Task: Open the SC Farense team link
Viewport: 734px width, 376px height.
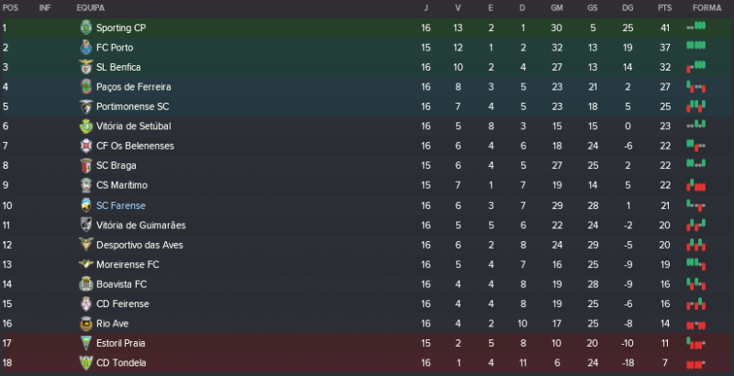Action: click(x=120, y=205)
